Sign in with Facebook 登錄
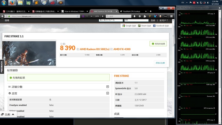 pos(161,26)
